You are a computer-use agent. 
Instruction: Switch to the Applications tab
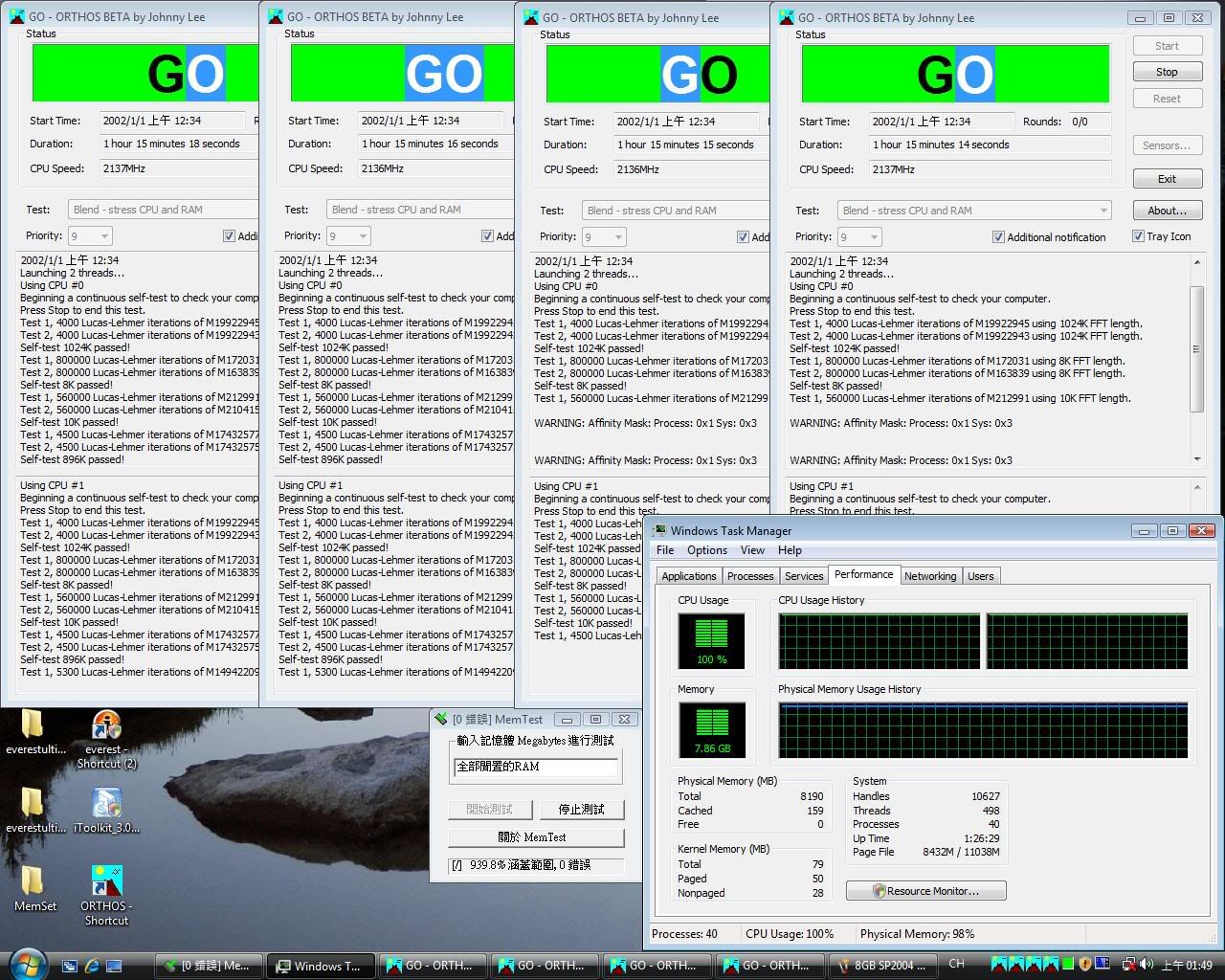click(688, 576)
